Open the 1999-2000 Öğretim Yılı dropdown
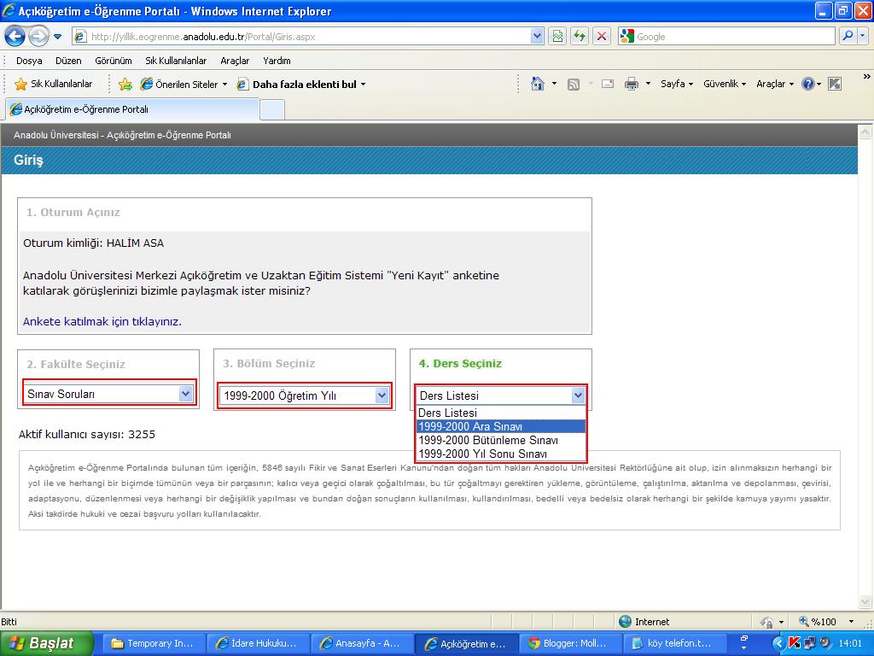 [305, 395]
